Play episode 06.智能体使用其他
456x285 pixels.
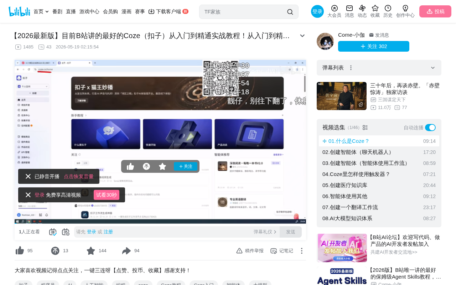point(379,196)
